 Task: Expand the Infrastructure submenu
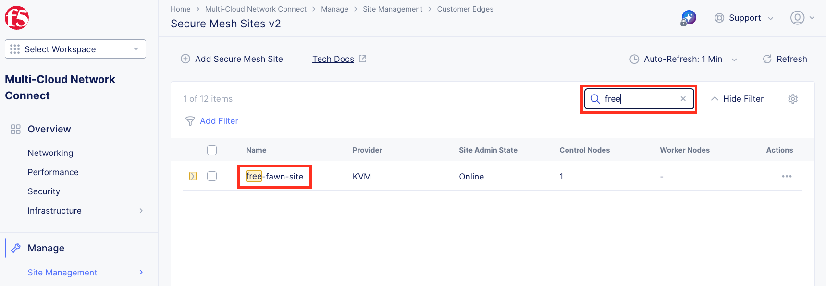click(141, 211)
